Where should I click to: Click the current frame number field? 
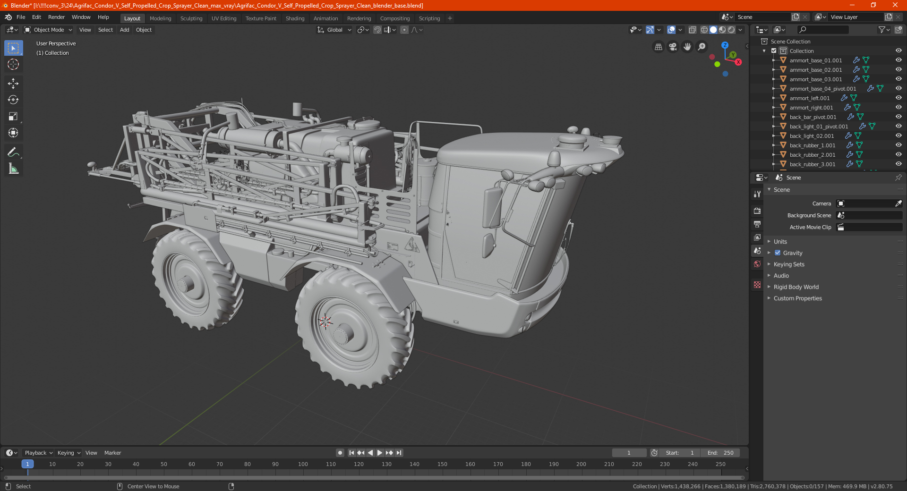pos(629,453)
